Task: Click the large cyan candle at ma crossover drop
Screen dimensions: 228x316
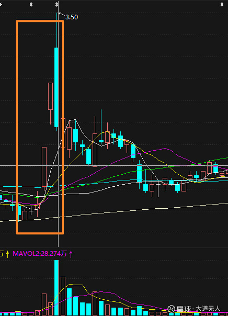Action: [139, 174]
